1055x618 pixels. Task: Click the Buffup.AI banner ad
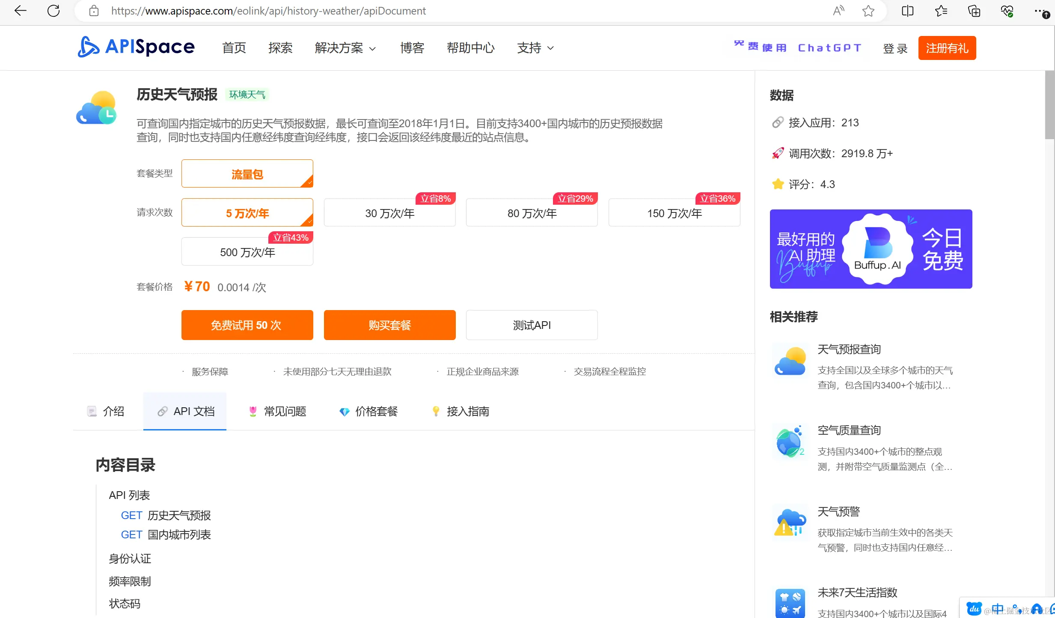click(871, 249)
